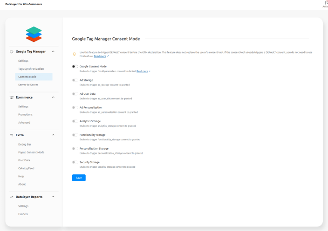Click the storefront icon beside Ecommerce
The width and height of the screenshot is (328, 231).
[x=12, y=97]
